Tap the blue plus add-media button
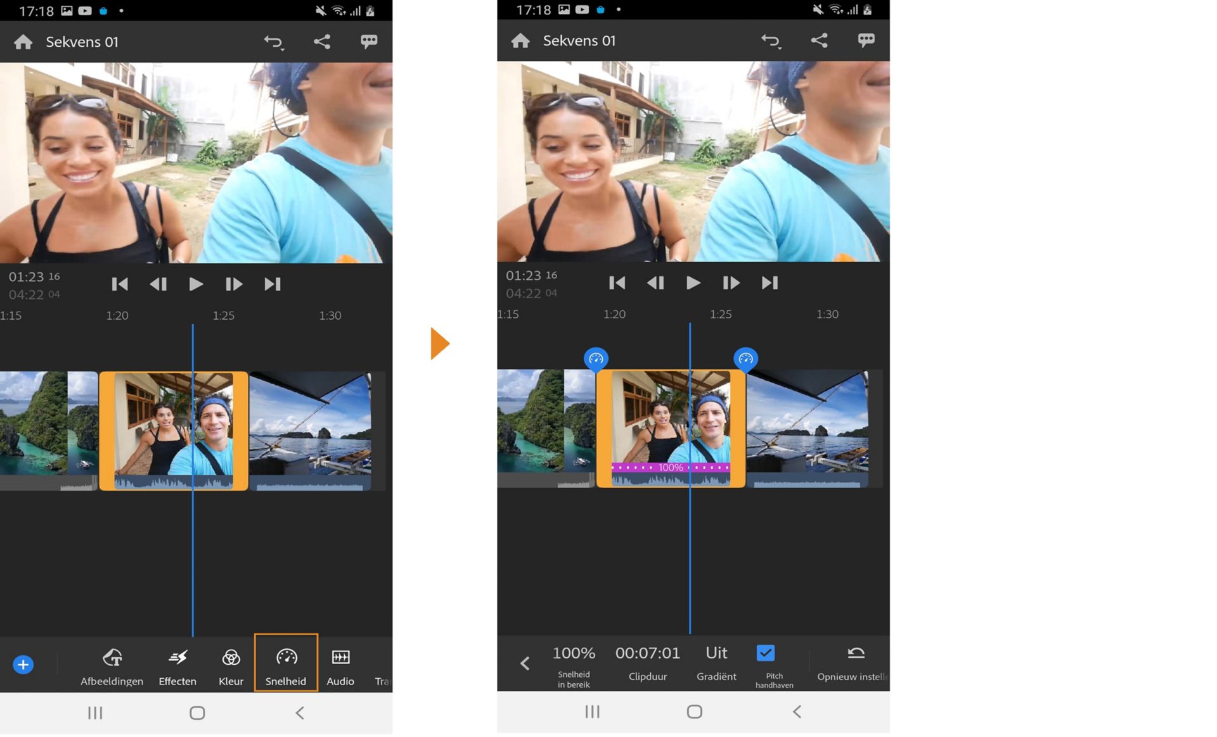This screenshot has width=1217, height=737. pyautogui.click(x=23, y=665)
